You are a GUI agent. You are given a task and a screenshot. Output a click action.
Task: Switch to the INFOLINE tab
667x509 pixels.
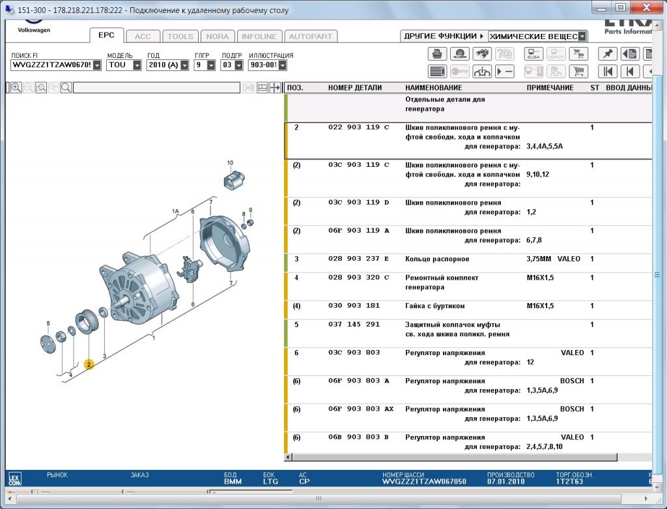(x=259, y=36)
